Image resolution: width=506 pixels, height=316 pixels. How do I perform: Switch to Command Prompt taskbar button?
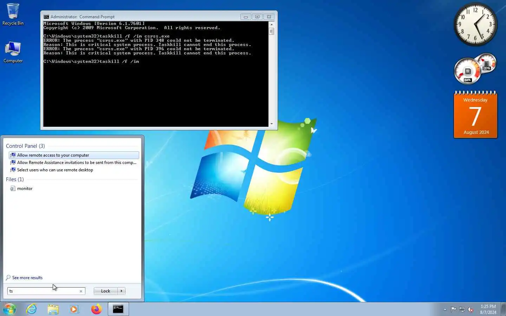tap(118, 309)
